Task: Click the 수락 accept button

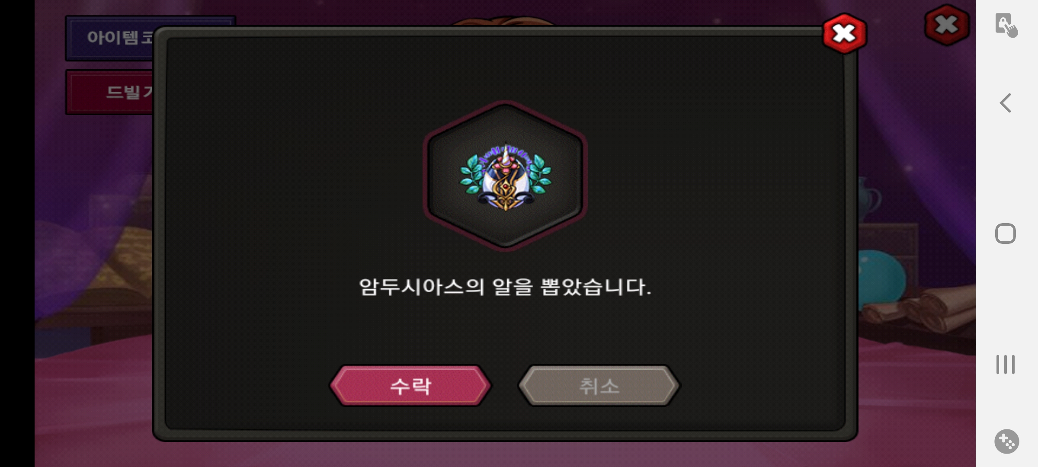Action: [x=410, y=386]
